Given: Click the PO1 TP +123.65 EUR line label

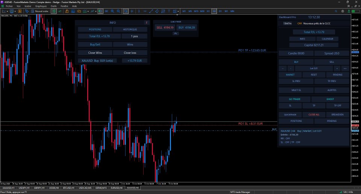Looking at the screenshot, I should coord(252,50).
